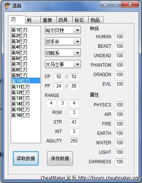Edit the PHANTOM value field
This screenshot has width=142, height=183.
(x=120, y=65)
